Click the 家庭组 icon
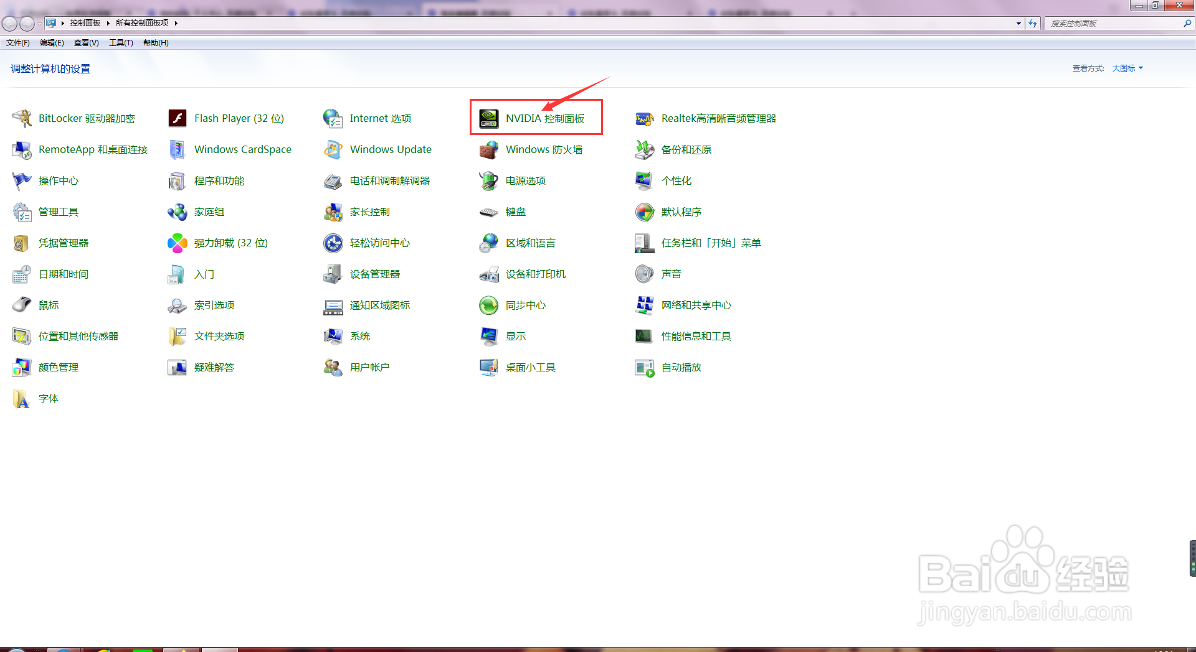1196x652 pixels. (178, 212)
